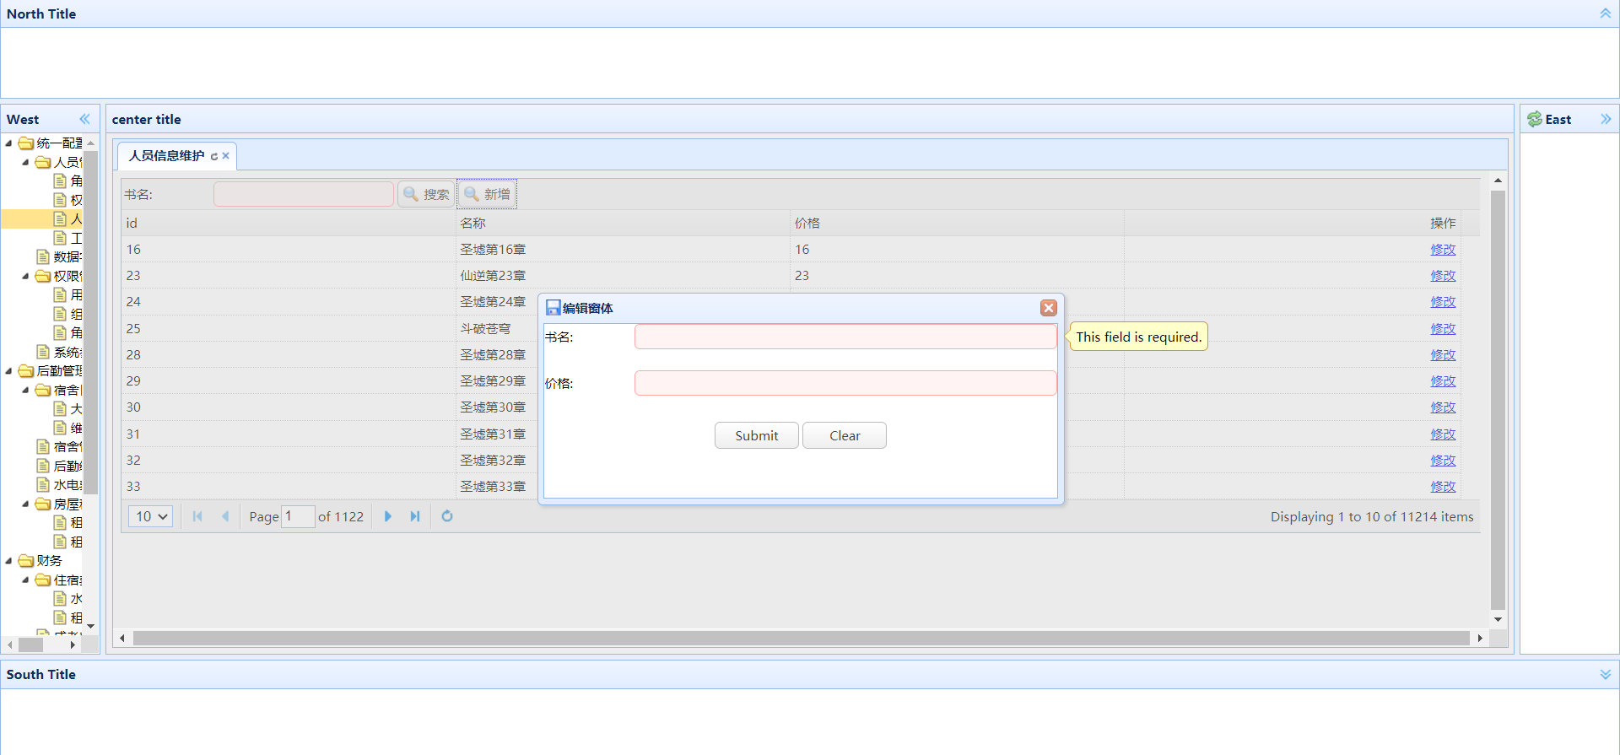Viewport: 1620px width, 755px height.
Task: Open page size dropdown showing 10
Action: [150, 516]
